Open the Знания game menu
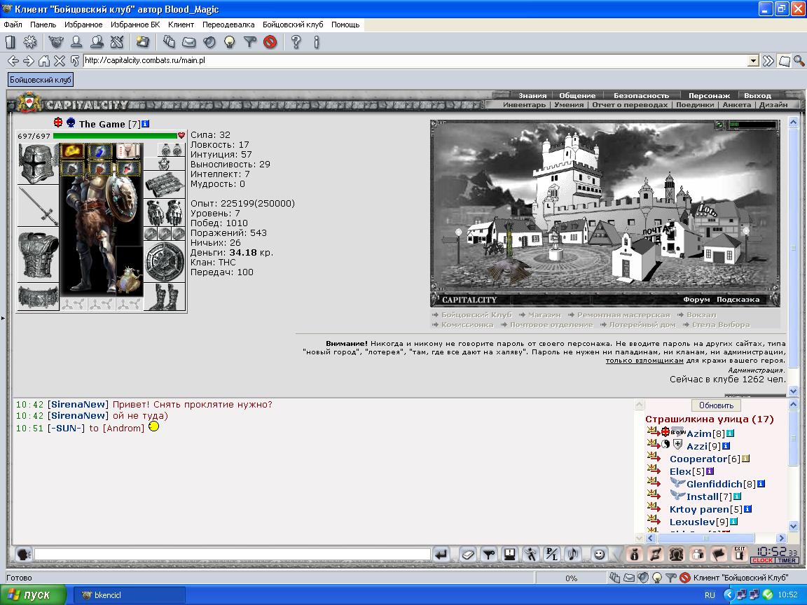Image resolution: width=807 pixels, height=605 pixels. coord(532,95)
